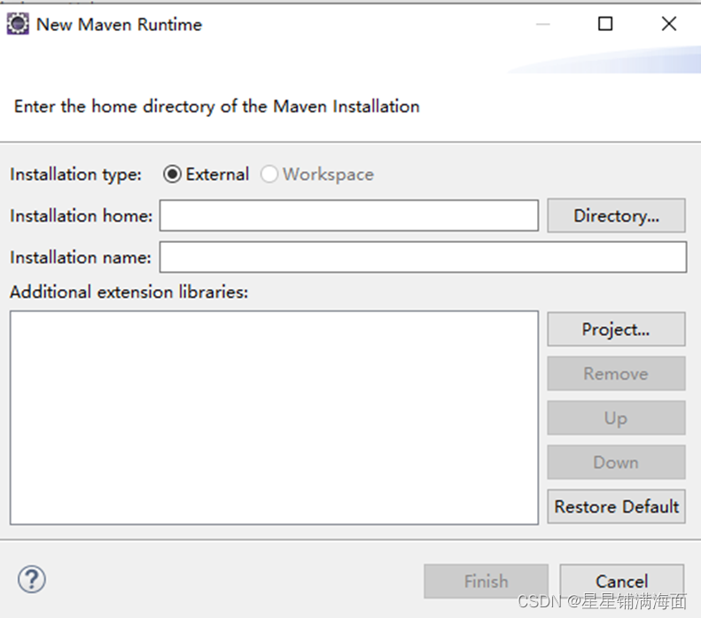Select the Workspace installation type

317,174
